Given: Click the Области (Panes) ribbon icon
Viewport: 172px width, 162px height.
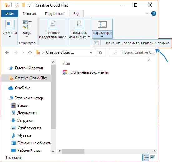Looking at the screenshot, I should (10, 24).
